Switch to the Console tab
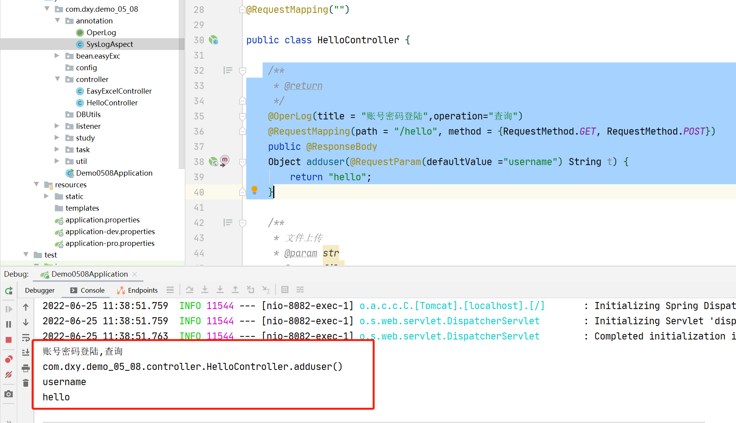The height and width of the screenshot is (423, 736). (87, 290)
